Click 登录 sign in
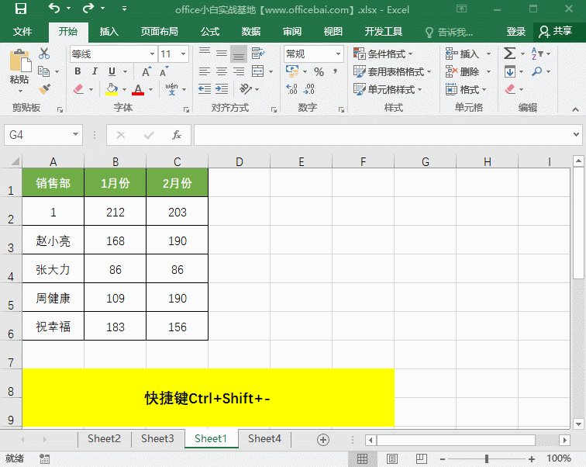The image size is (586, 467). click(x=515, y=32)
